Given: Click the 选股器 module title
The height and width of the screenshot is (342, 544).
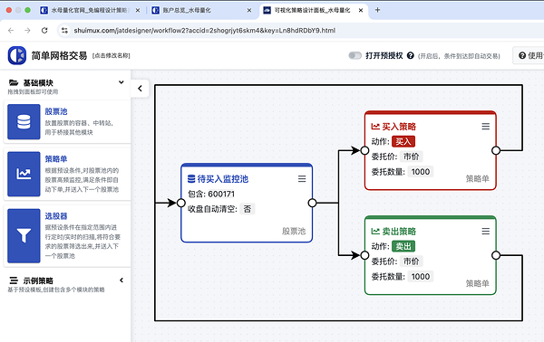Looking at the screenshot, I should coord(56,216).
